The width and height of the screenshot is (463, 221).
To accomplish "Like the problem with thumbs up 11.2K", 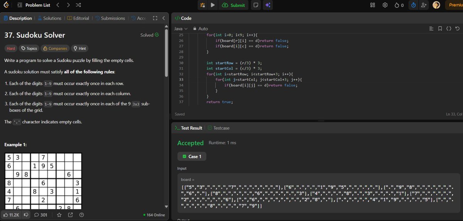I will pos(12,214).
